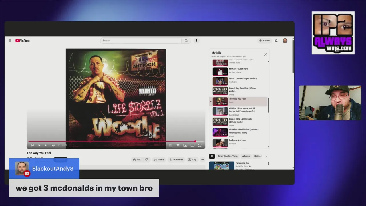Open player settings gear
Viewport: 366px width, 206px height.
tap(178, 145)
